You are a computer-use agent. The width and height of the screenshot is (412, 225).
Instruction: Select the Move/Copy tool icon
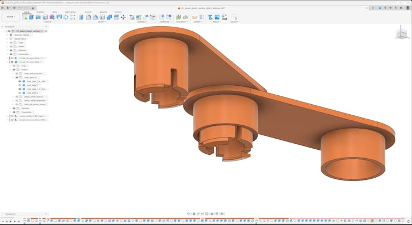pos(123,17)
